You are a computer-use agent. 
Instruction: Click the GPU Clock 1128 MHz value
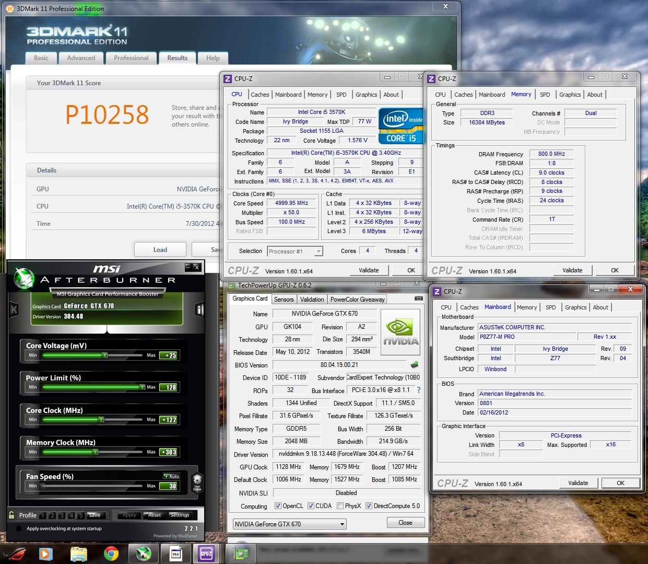click(288, 467)
